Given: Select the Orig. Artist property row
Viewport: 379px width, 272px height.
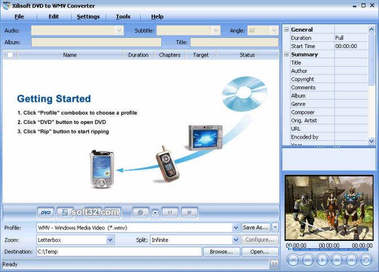Looking at the screenshot, I should click(329, 120).
